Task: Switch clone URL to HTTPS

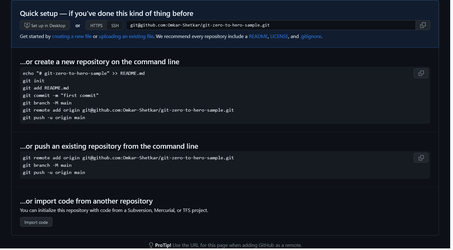Action: pyautogui.click(x=96, y=26)
